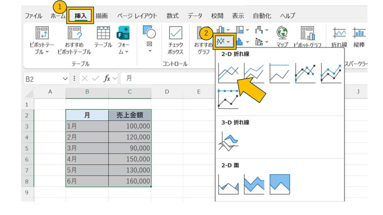Pick the line with markers chart

pyautogui.click(x=305, y=73)
